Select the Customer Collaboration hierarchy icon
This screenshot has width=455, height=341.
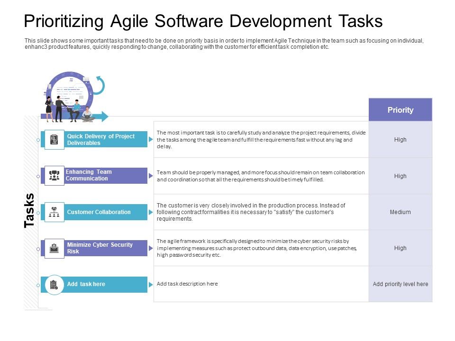pyautogui.click(x=54, y=212)
